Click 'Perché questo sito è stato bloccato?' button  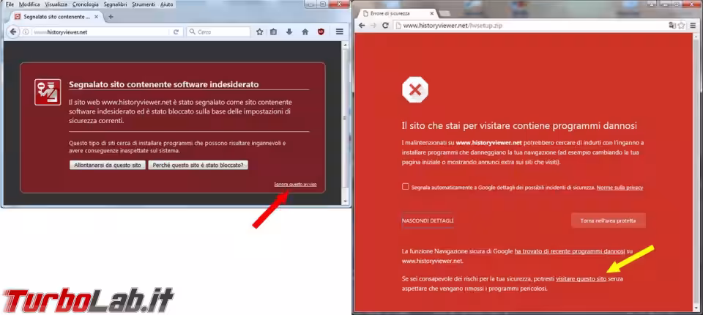coord(198,165)
